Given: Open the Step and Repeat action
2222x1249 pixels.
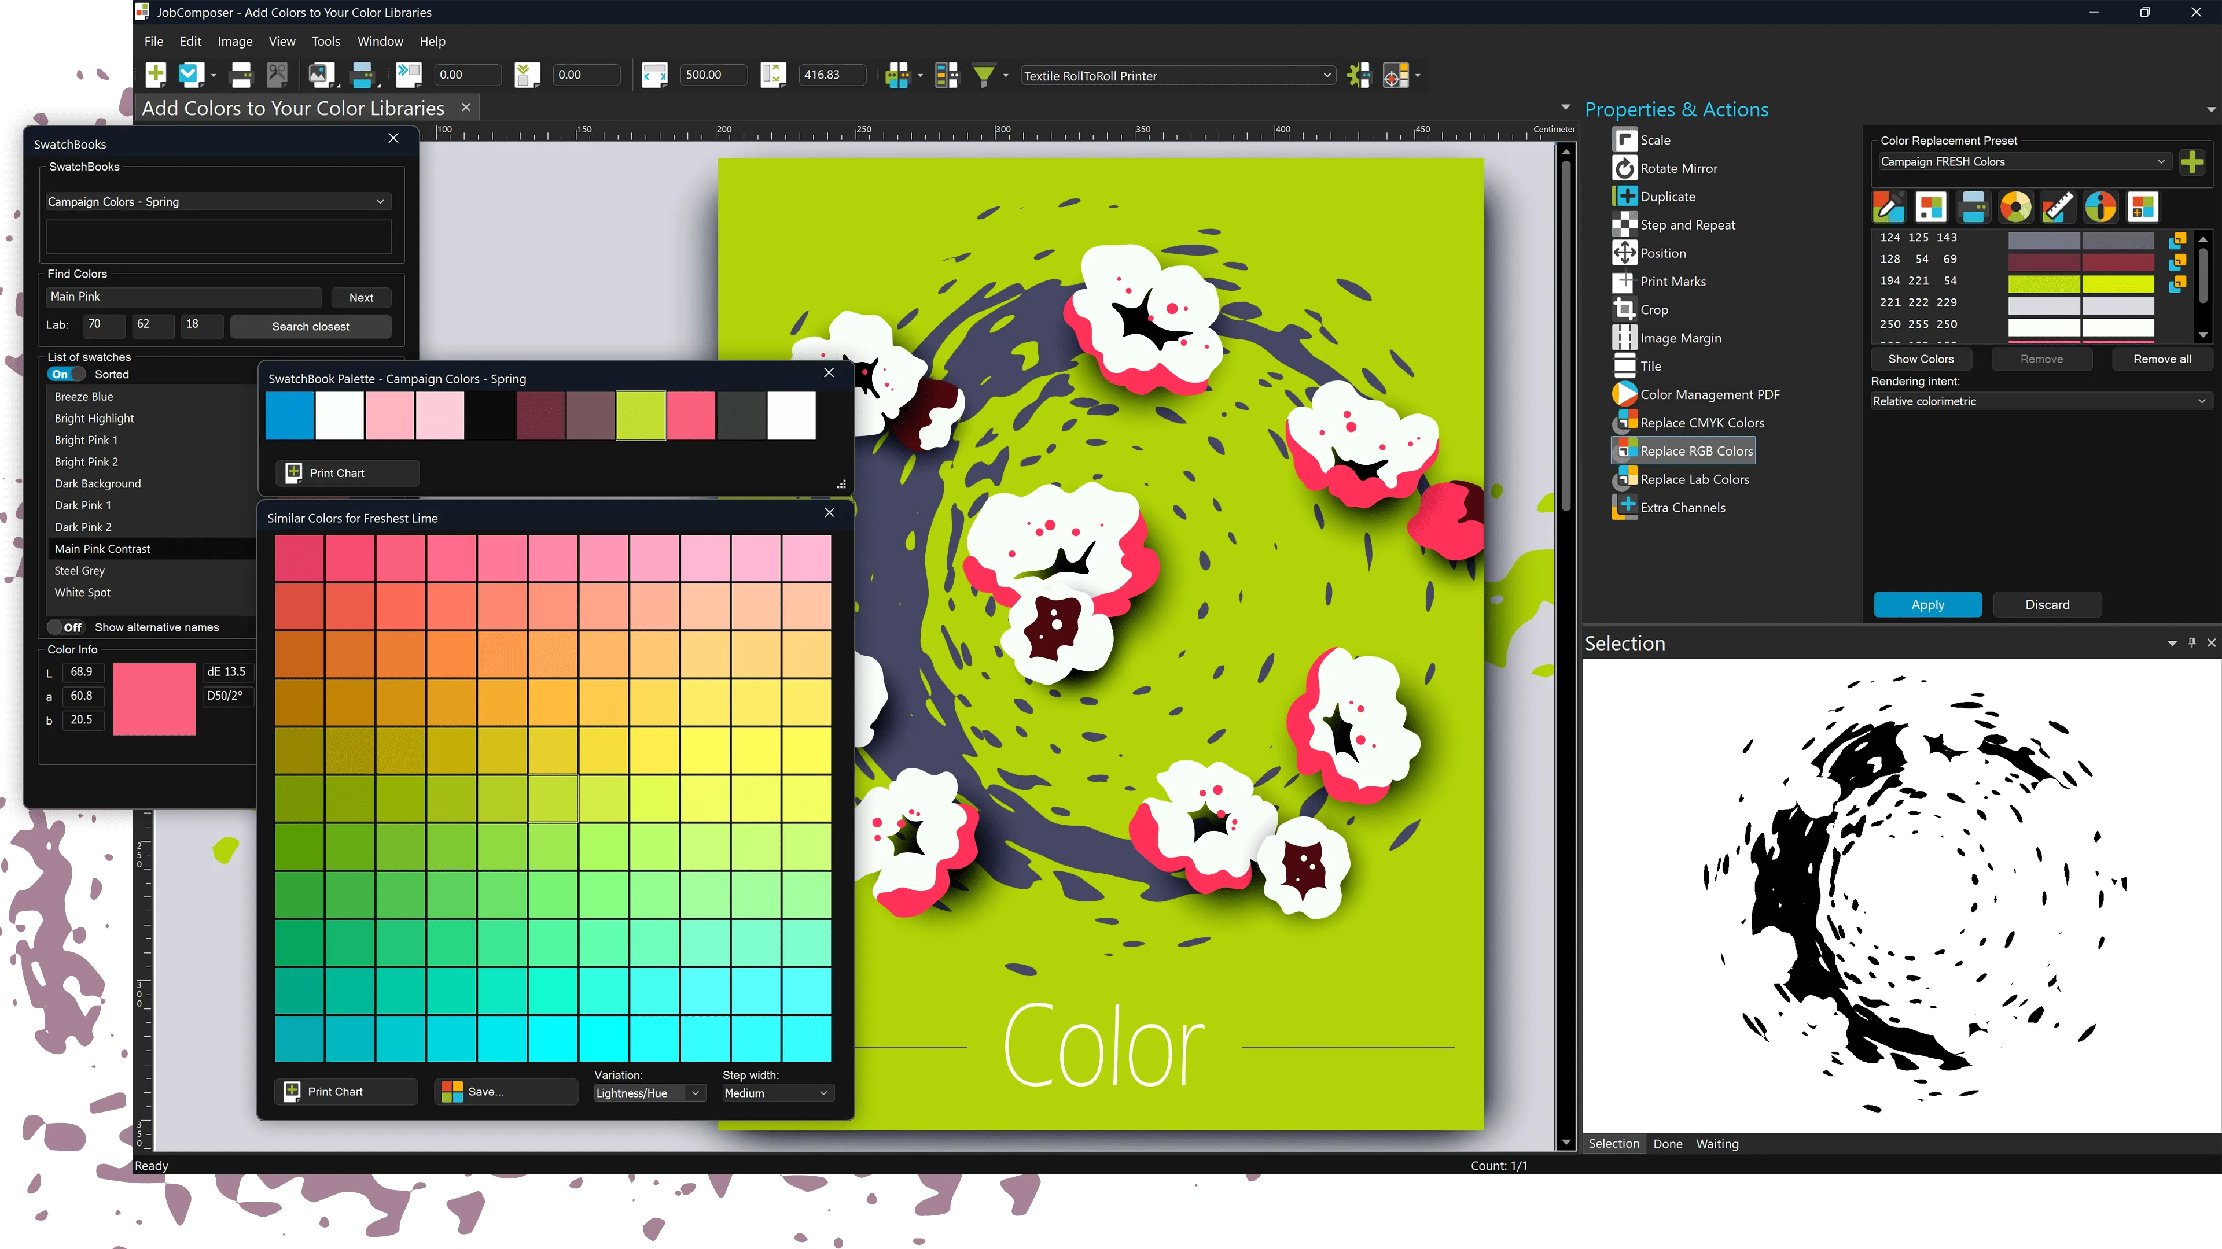Looking at the screenshot, I should click(1674, 225).
